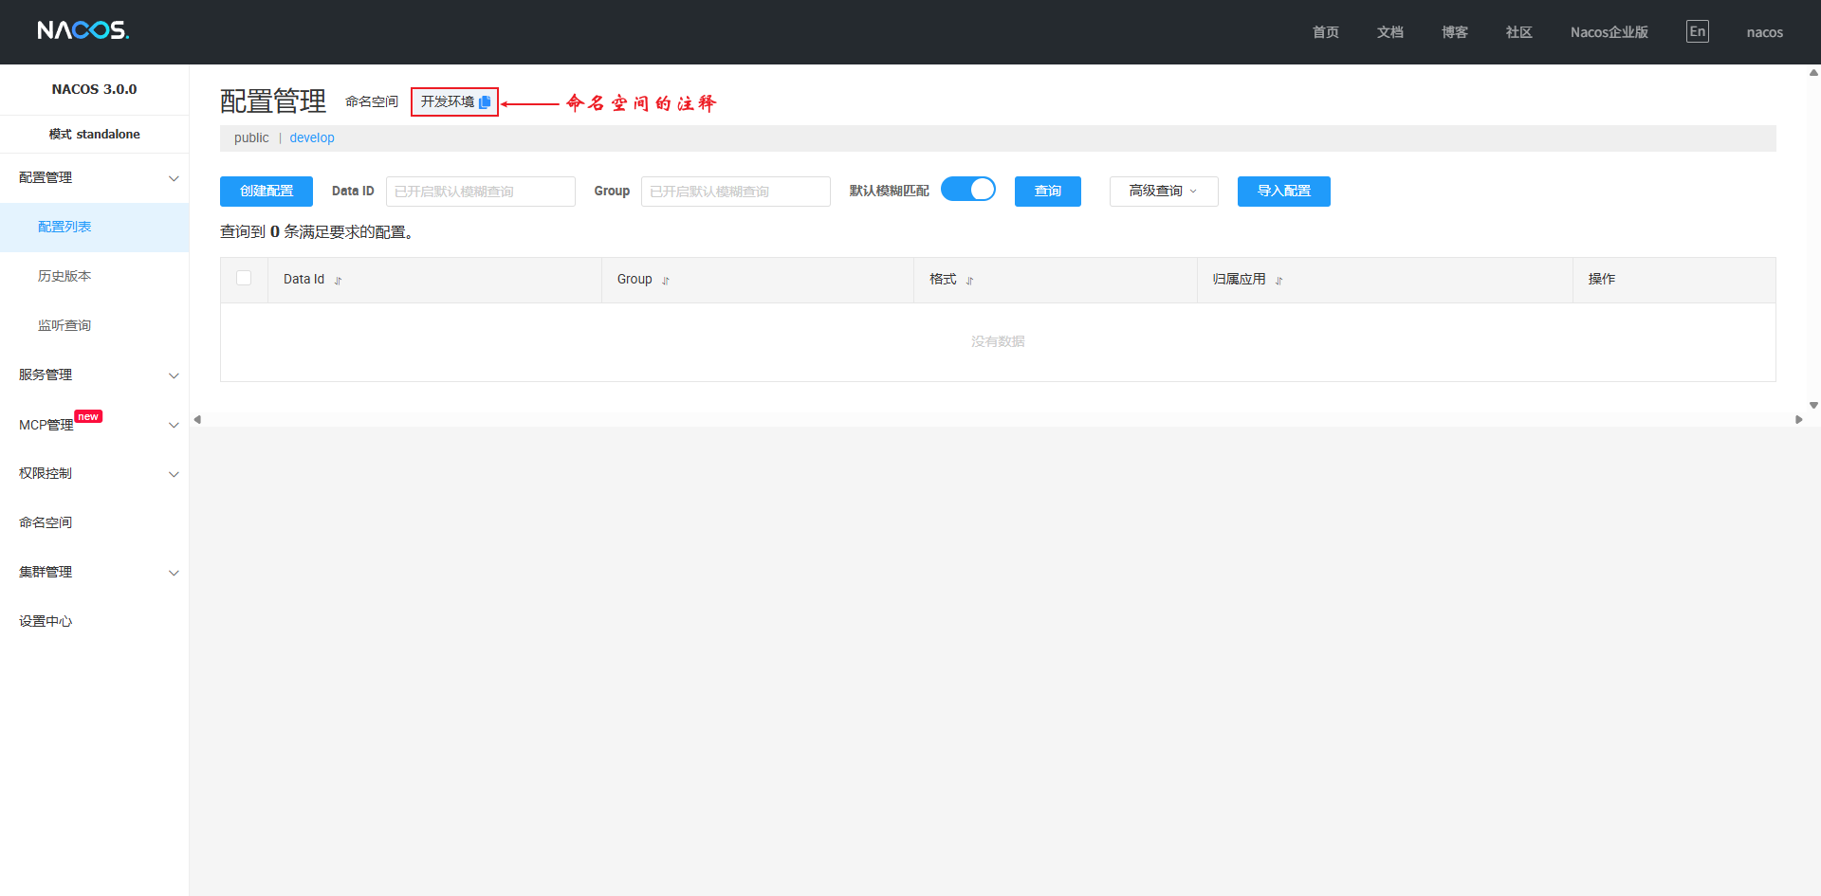Sort by Data Id column arrows

(x=338, y=281)
